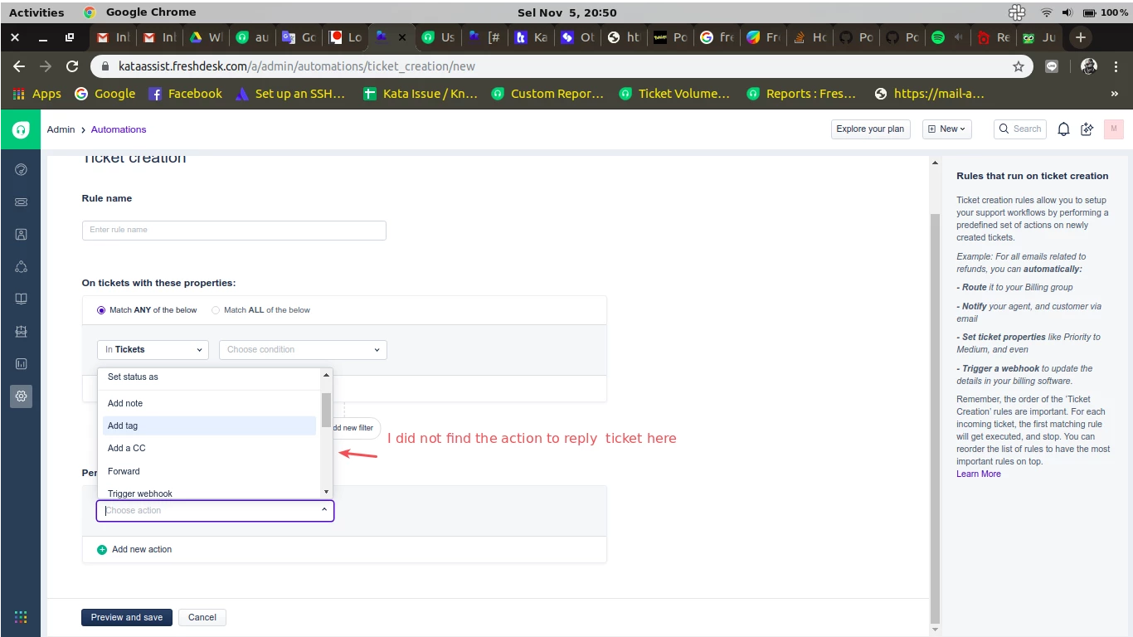
Task: Collapse the Choose action dropdown
Action: [324, 511]
